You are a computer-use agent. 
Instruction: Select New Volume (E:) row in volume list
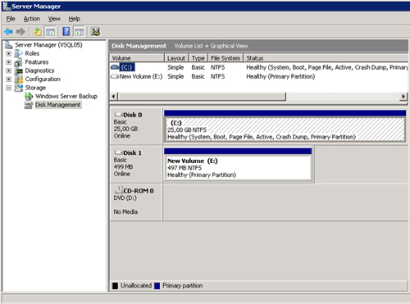[258, 76]
